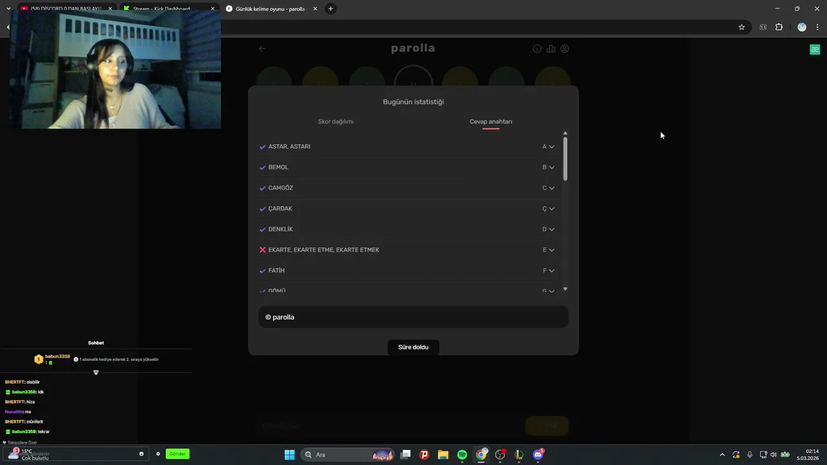Viewport: 827px width, 465px height.
Task: Open the tab search dropdown arrow
Action: (8, 8)
